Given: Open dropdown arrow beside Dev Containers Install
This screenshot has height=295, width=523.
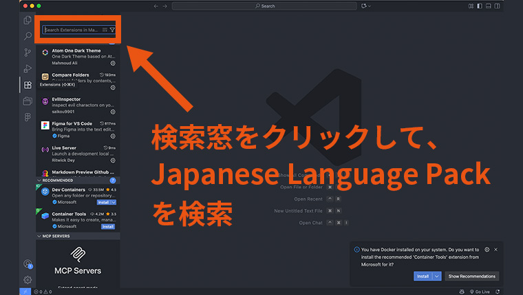Looking at the screenshot, I should 113,203.
